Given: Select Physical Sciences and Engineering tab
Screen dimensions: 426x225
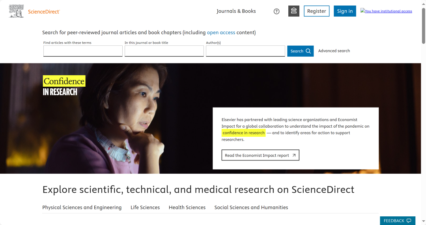Looking at the screenshot, I should tap(82, 207).
